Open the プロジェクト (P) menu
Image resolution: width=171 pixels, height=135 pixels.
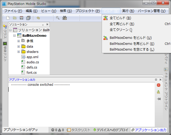pyautogui.click(x=88, y=11)
